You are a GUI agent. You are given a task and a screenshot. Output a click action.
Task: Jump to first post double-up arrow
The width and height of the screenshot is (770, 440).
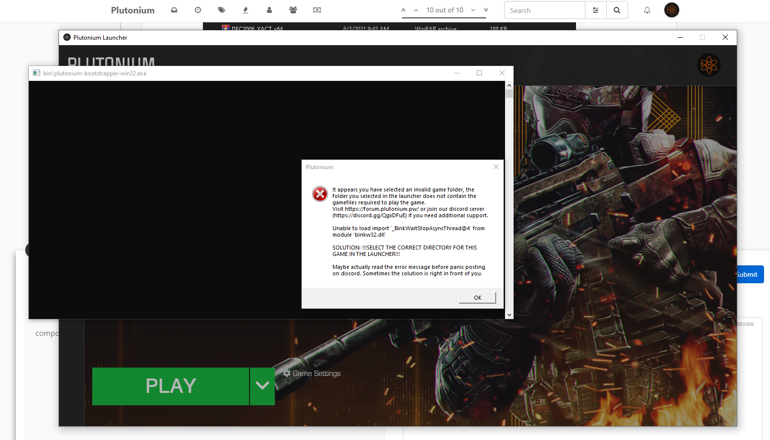click(x=403, y=10)
